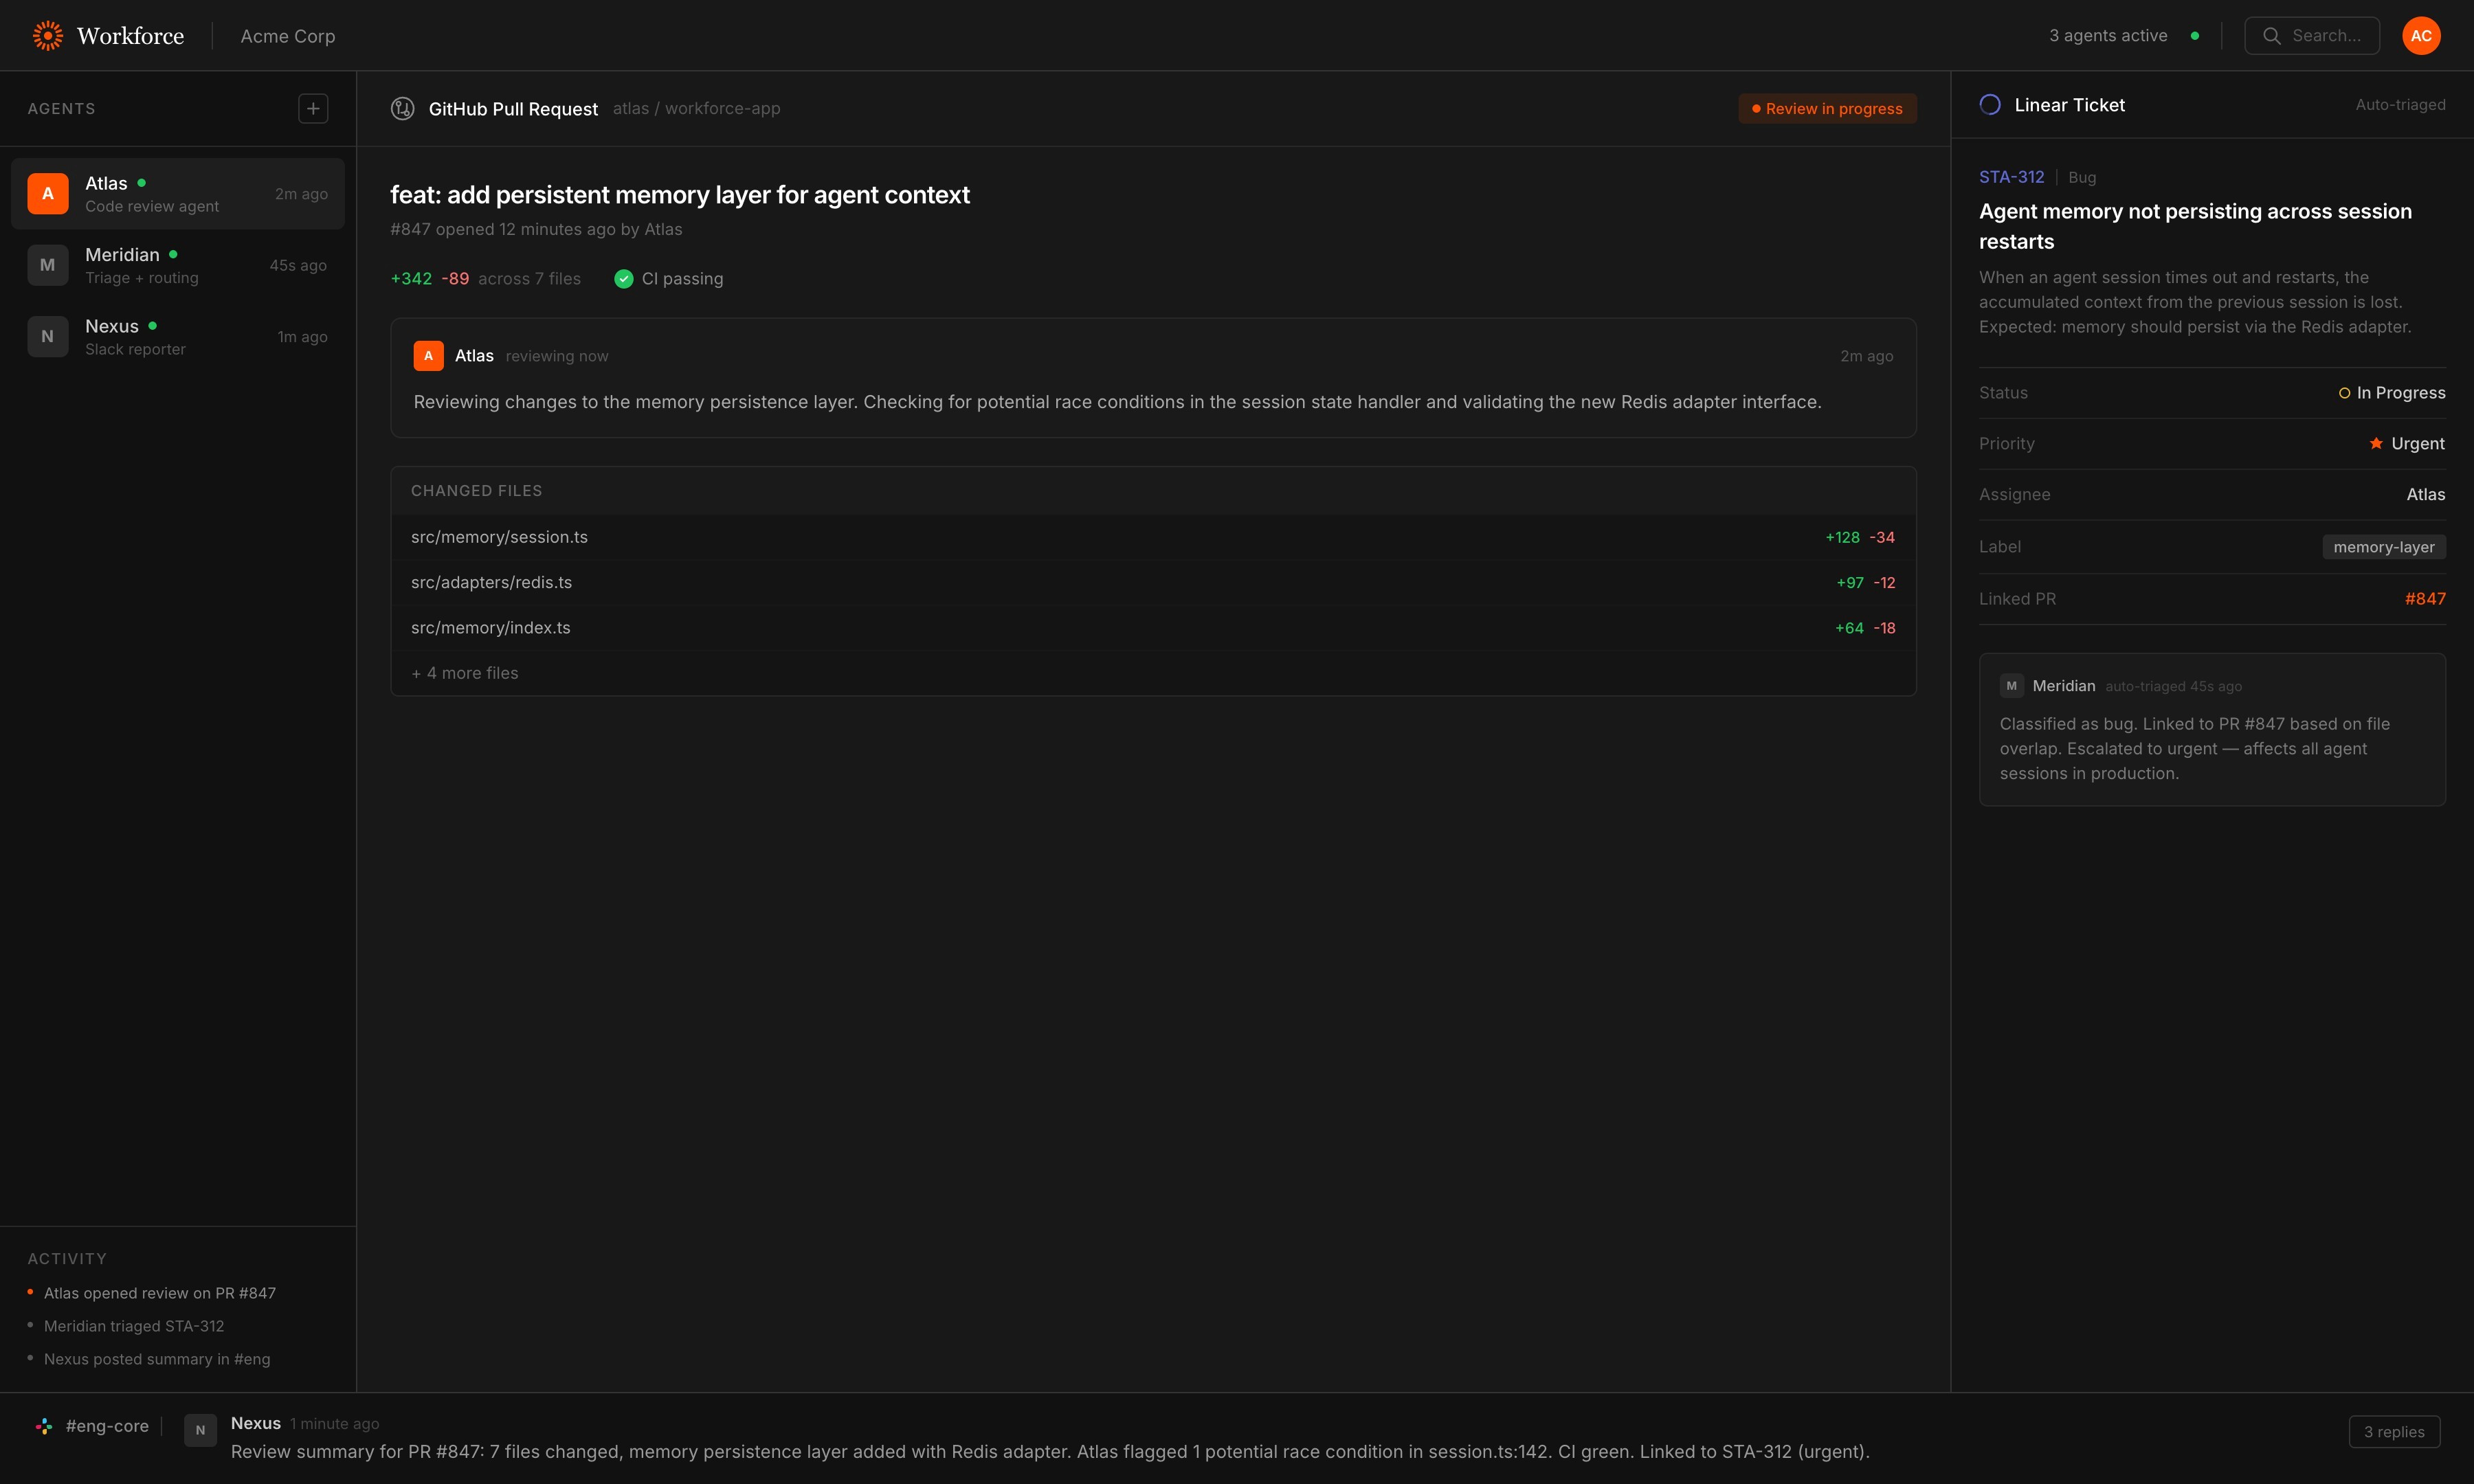Image resolution: width=2474 pixels, height=1484 pixels.
Task: Click the Workforce sunburst logo icon
Action: pos(47,36)
